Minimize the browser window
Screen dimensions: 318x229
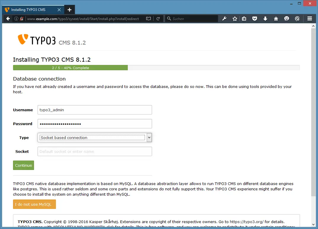[291, 4]
